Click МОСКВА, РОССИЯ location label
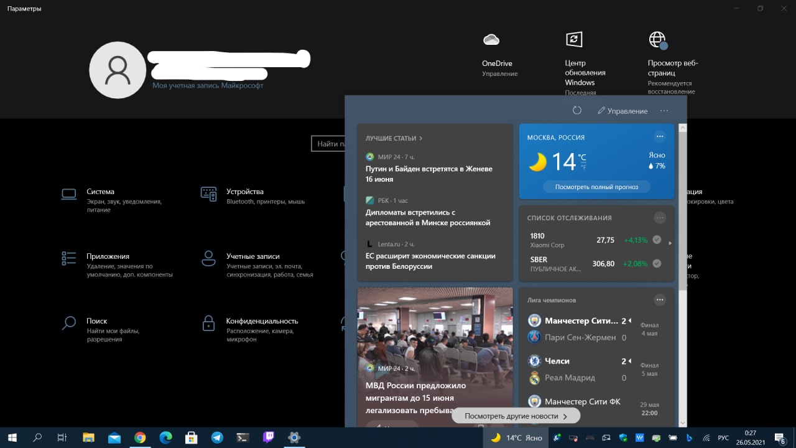The height and width of the screenshot is (448, 796). point(556,138)
